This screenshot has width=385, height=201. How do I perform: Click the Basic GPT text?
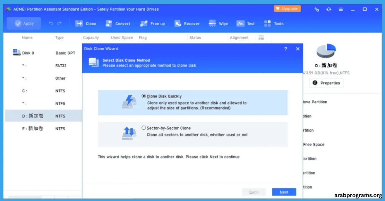click(65, 53)
